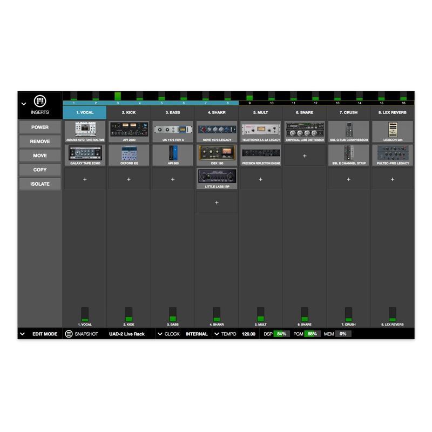Open the API 560 plugin on Bass

click(173, 155)
